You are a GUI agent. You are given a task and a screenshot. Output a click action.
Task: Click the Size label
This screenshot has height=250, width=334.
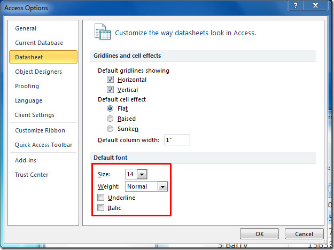click(x=104, y=174)
